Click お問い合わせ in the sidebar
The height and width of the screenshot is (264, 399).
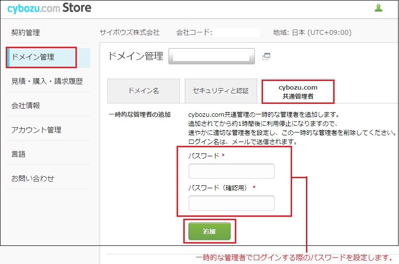[33, 179]
